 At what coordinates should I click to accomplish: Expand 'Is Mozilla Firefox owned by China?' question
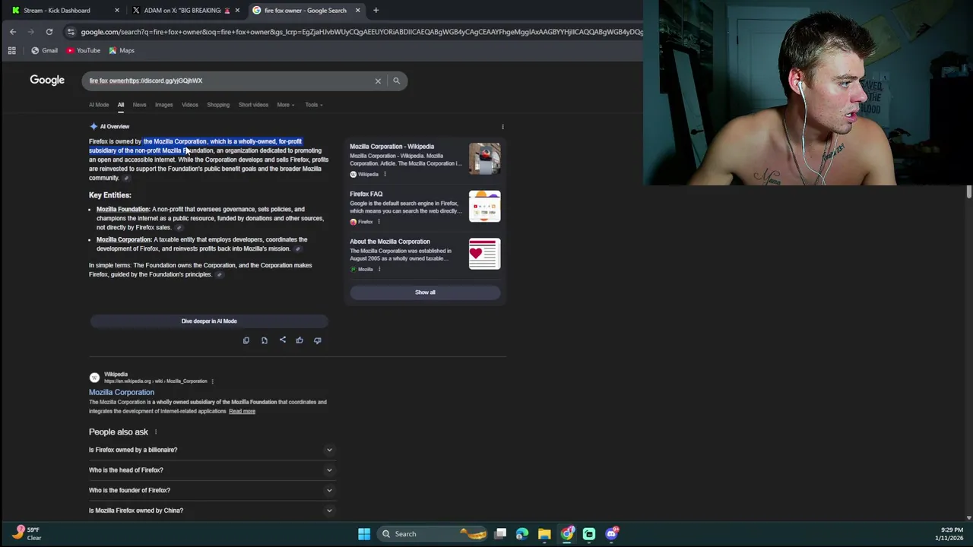pyautogui.click(x=211, y=511)
